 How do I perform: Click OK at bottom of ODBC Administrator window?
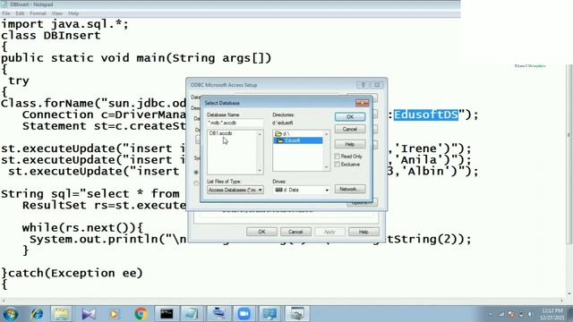click(x=261, y=232)
